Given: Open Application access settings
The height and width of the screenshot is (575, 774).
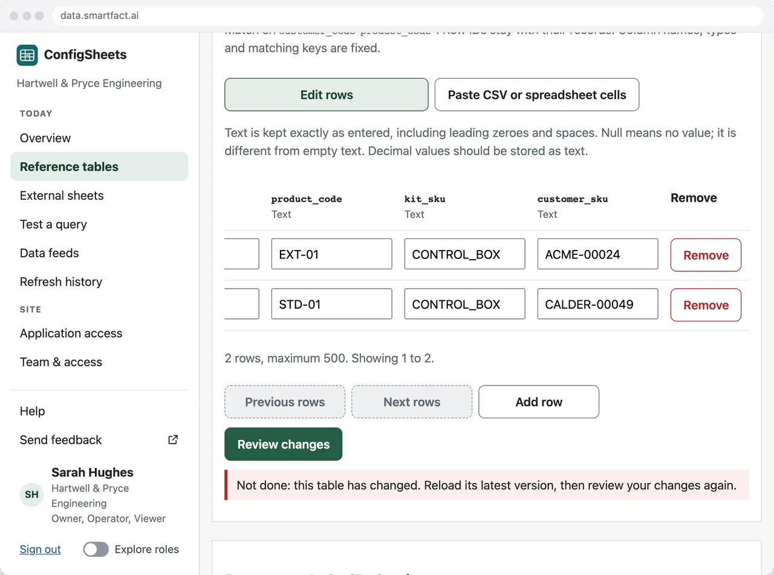Looking at the screenshot, I should tap(99, 333).
